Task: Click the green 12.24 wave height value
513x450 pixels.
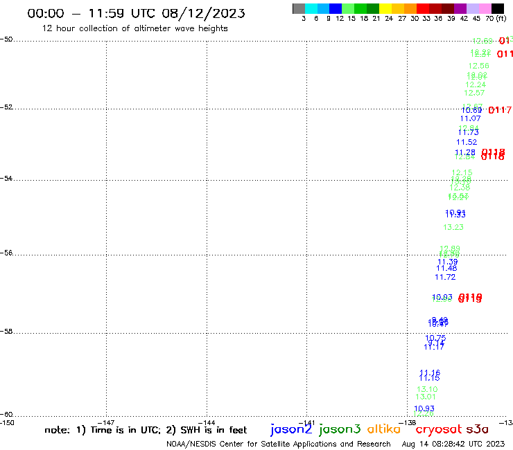Action: pos(476,84)
